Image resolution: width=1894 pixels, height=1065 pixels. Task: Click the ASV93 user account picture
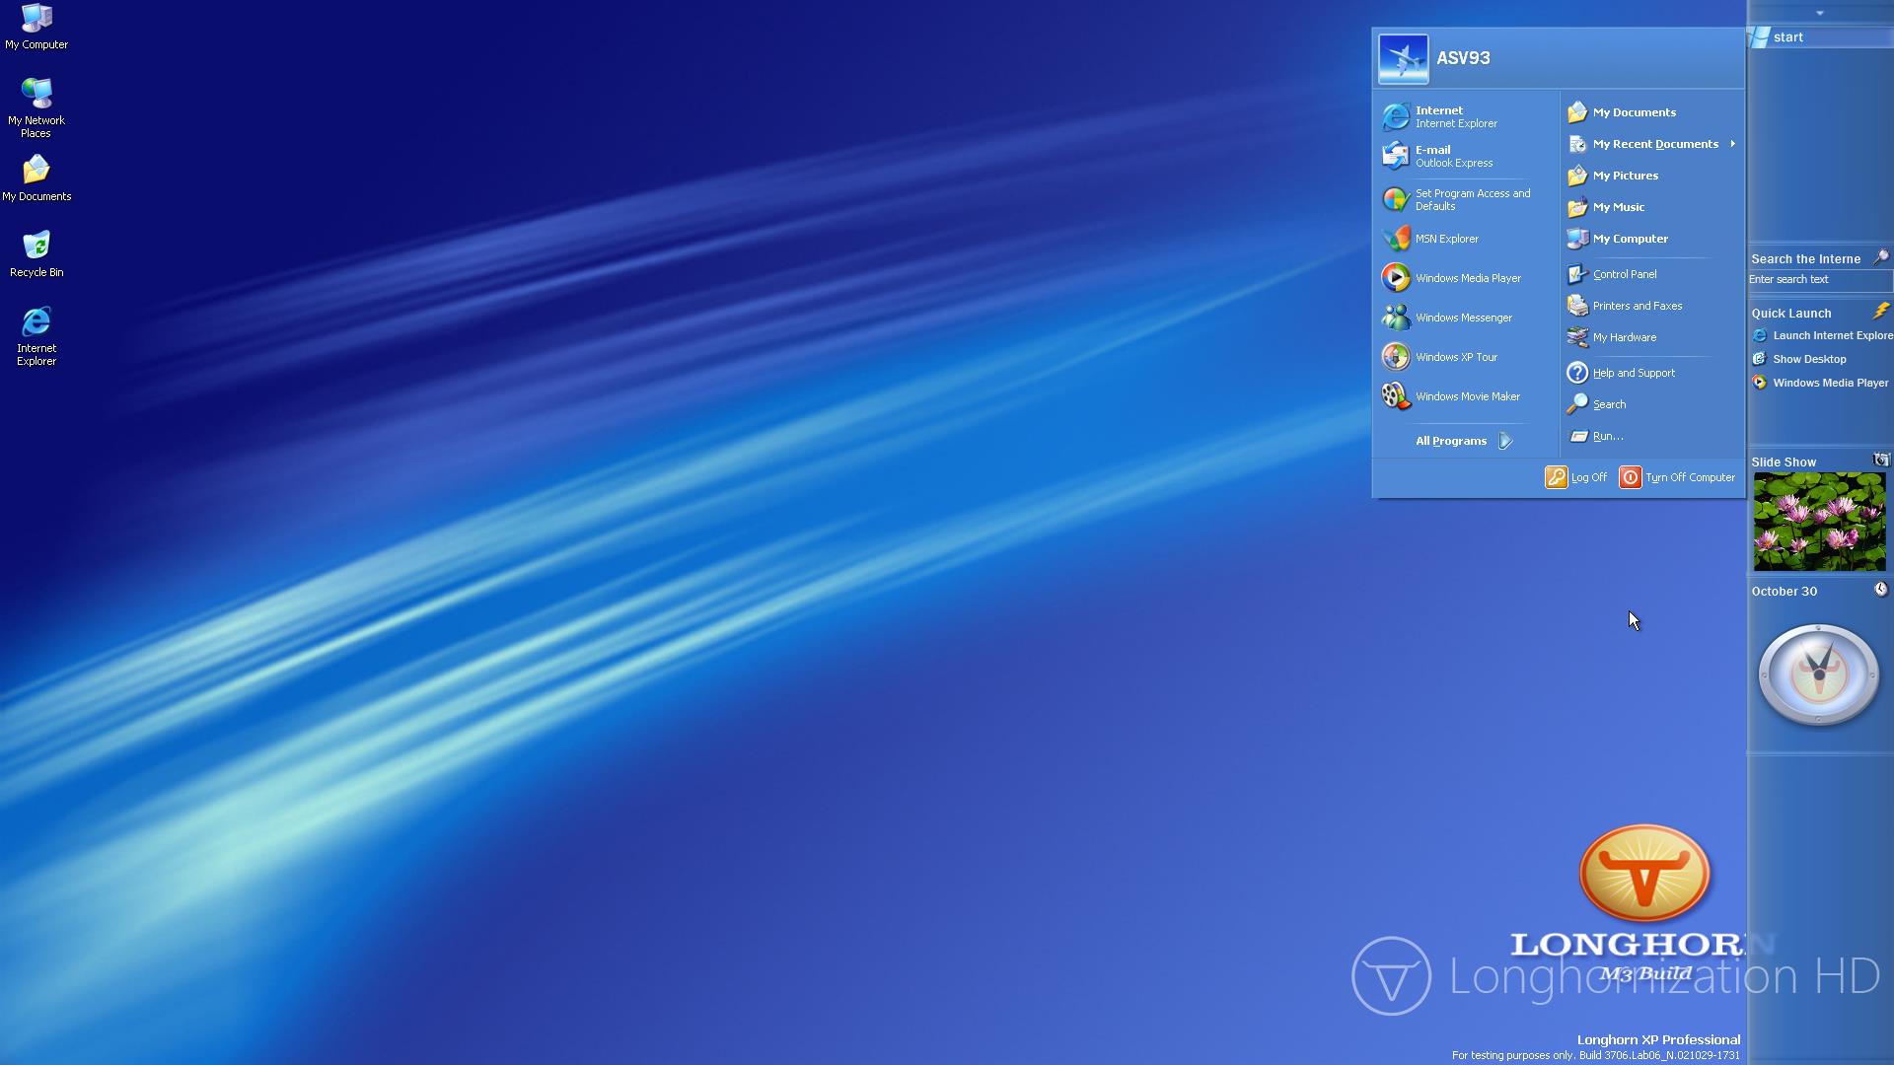(1403, 59)
